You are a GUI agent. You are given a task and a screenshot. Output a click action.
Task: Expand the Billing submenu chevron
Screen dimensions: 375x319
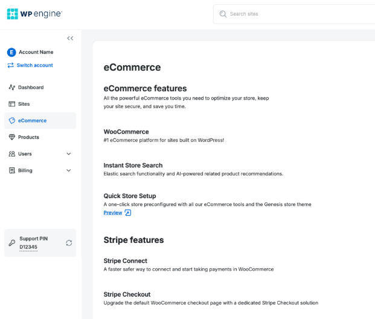69,170
